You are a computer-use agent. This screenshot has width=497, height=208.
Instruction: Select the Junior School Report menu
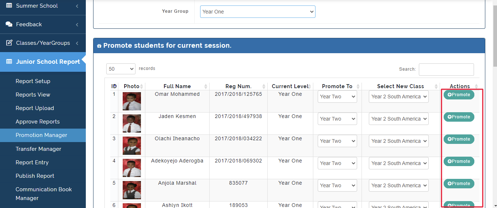click(43, 62)
